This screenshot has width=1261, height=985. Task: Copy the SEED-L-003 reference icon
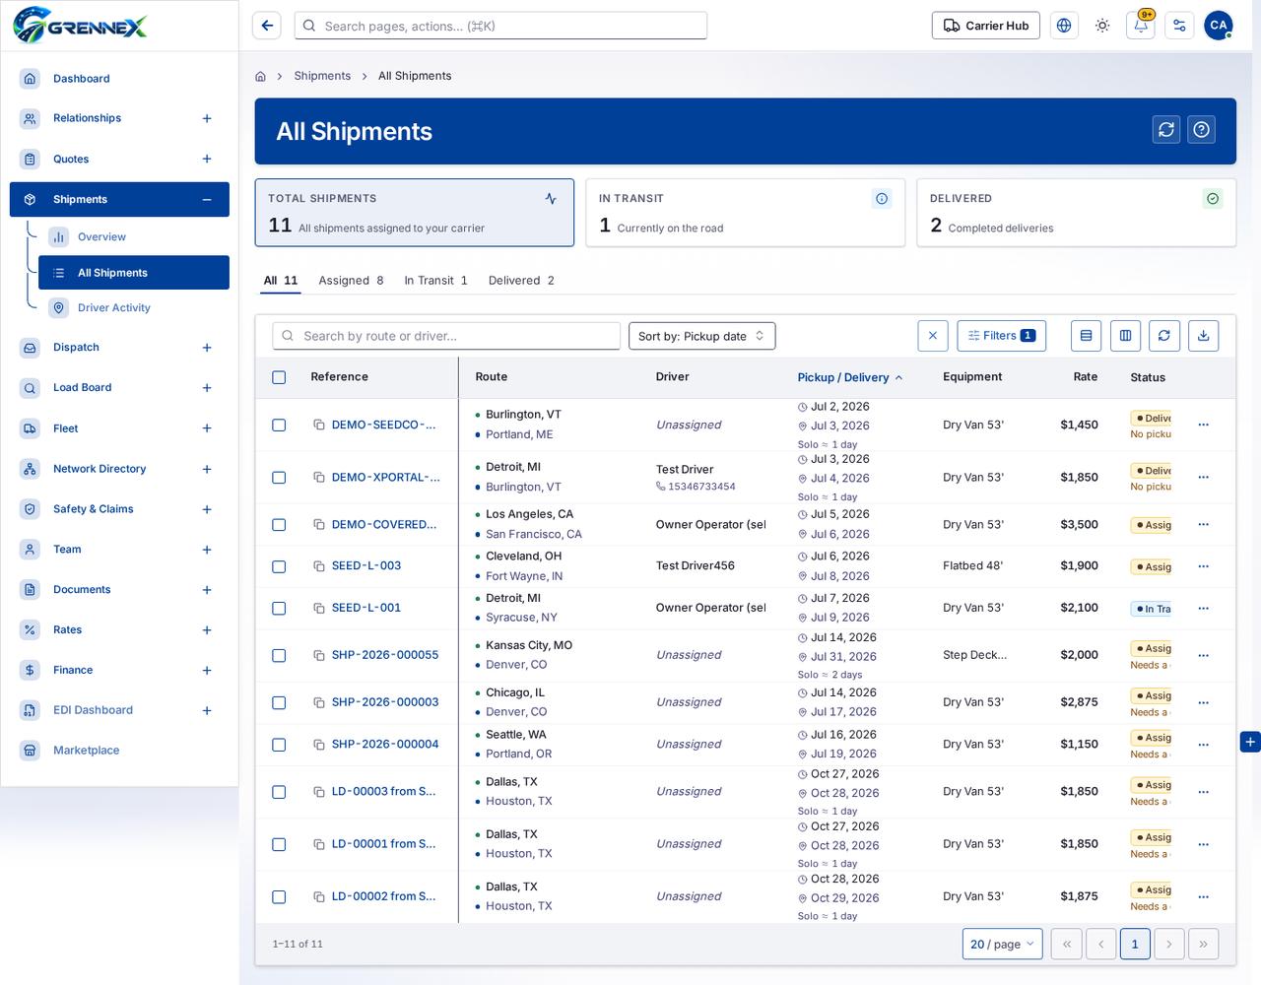click(319, 566)
